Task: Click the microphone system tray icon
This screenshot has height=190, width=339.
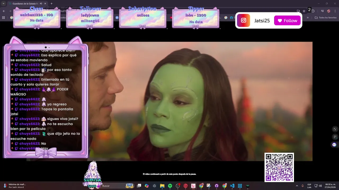Action: pyautogui.click(x=302, y=186)
